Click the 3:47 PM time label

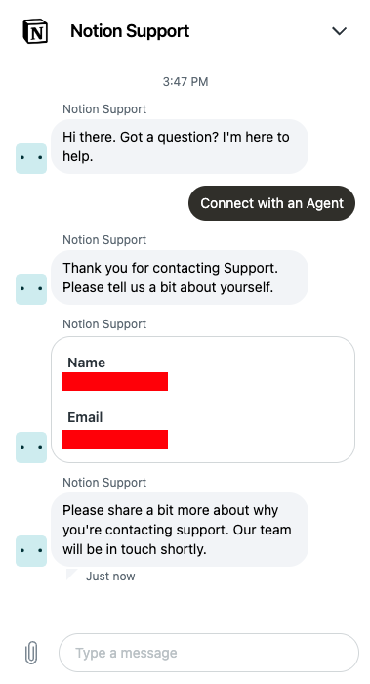[x=185, y=81]
